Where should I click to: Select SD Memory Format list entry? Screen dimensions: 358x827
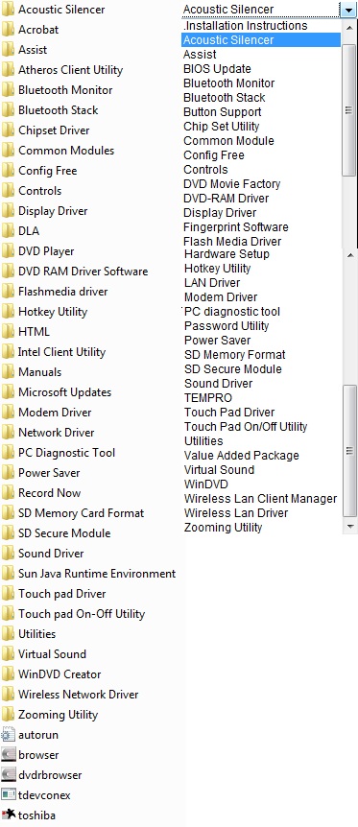pos(234,354)
